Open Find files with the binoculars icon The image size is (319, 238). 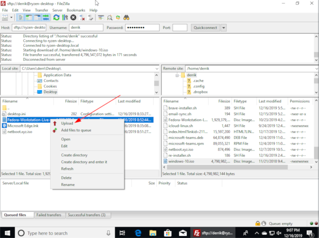[126, 17]
